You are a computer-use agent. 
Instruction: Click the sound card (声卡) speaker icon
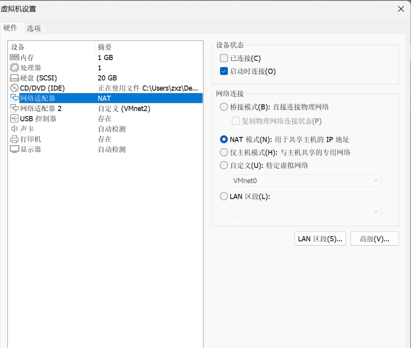coord(14,129)
